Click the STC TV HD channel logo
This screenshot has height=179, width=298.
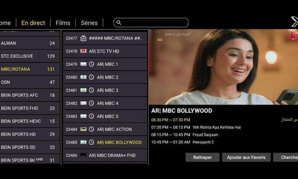(x=83, y=51)
